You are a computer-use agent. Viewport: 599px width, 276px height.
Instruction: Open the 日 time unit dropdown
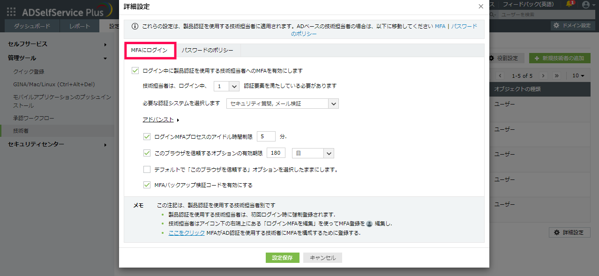[x=313, y=153]
